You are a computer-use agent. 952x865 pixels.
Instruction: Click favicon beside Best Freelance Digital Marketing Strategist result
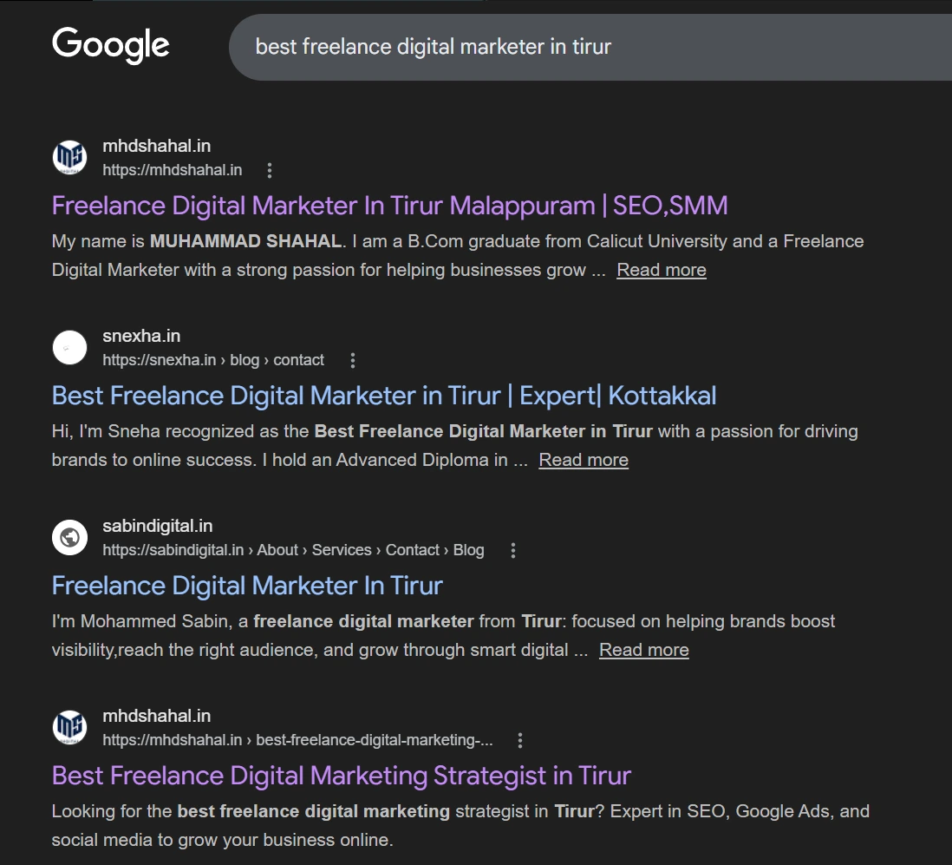69,728
